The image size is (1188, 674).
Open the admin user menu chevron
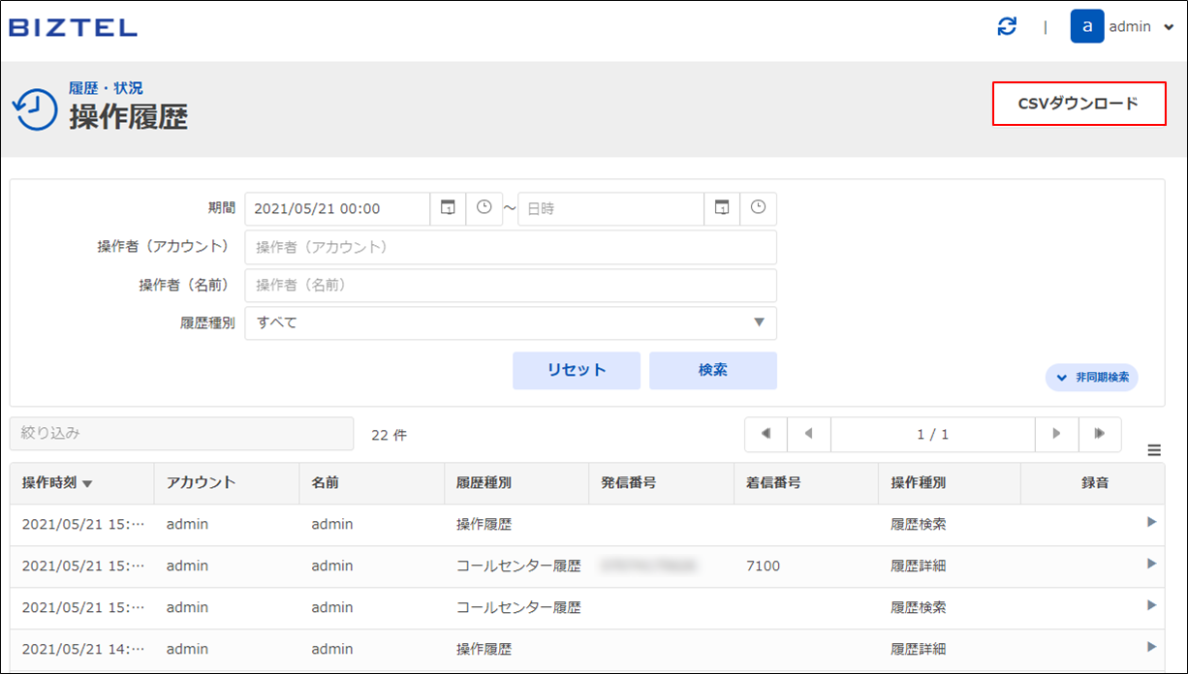[1169, 27]
